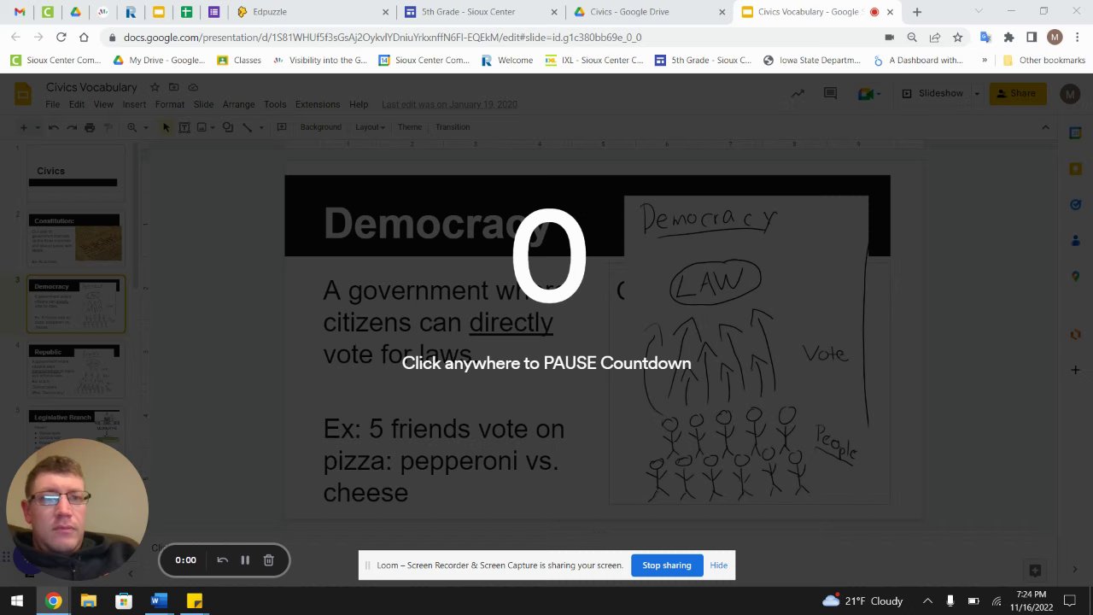The image size is (1093, 615).
Task: Click the Theme button
Action: coord(410,127)
